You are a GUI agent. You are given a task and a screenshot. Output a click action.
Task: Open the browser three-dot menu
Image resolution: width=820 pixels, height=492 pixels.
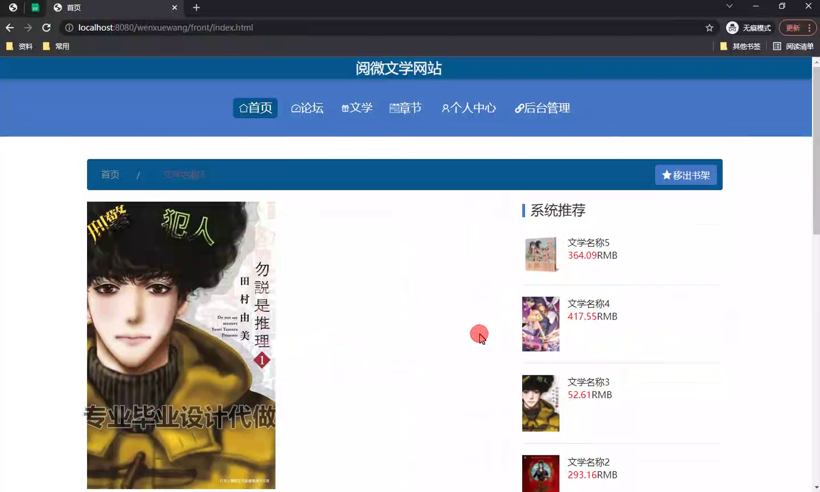coord(809,28)
